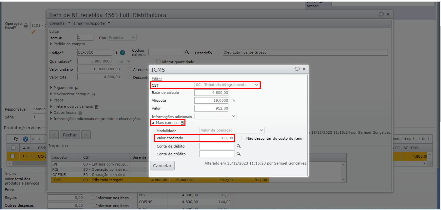
Task: Click next item button right of Fechar
Action: point(86,135)
